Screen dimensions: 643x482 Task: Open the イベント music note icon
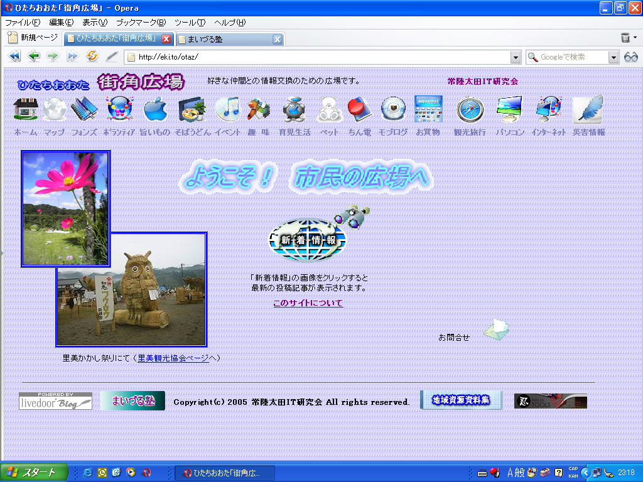click(x=227, y=109)
